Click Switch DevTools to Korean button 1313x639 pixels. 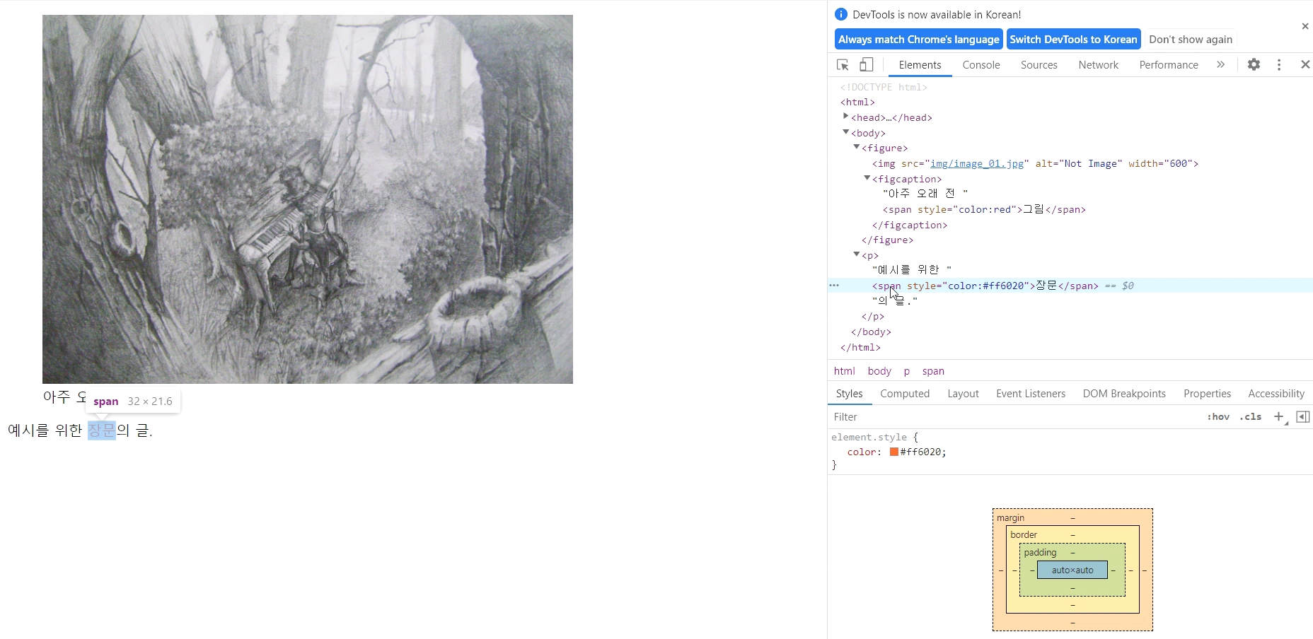(1073, 40)
